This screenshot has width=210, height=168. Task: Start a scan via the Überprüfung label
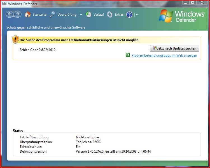pos(67,15)
